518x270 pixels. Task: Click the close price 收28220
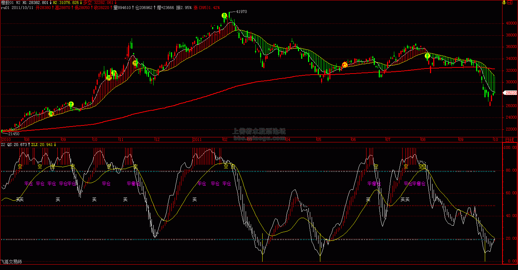point(102,7)
